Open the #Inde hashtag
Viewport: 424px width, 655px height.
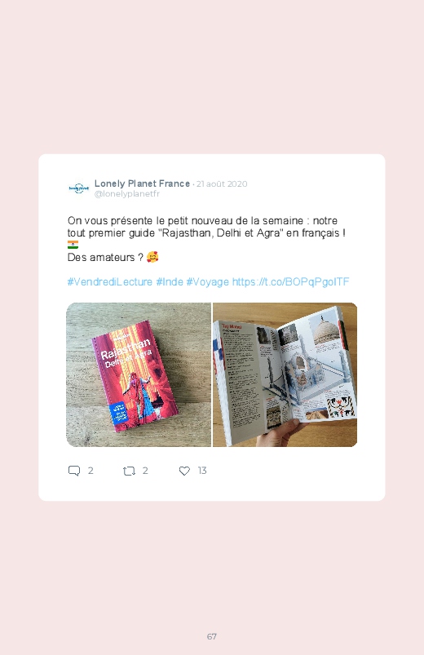click(x=170, y=282)
